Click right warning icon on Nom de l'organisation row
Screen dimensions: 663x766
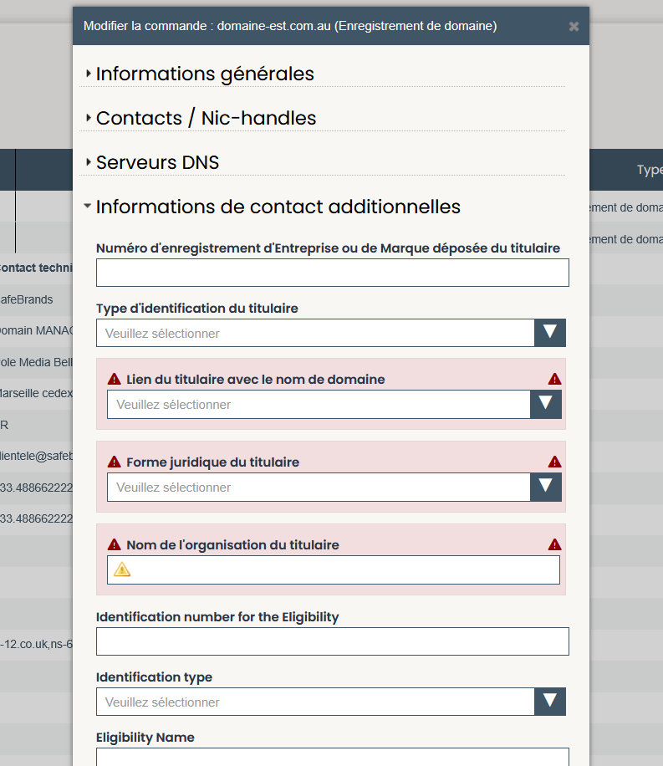coord(554,544)
